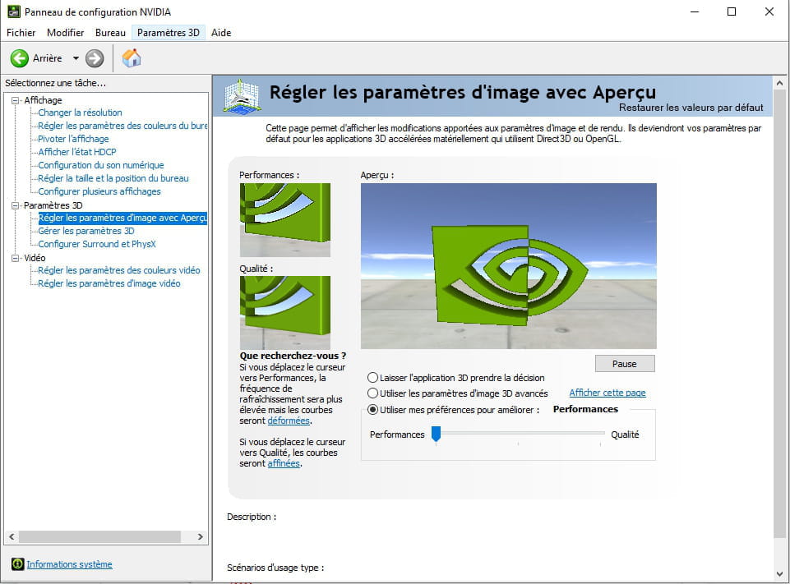790x584 pixels.
Task: Open the Fichier menu
Action: (x=21, y=33)
